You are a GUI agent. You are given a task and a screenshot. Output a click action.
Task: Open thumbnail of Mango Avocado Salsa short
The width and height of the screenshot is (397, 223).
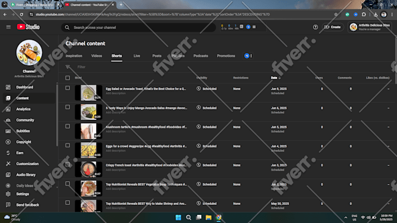click(88, 112)
